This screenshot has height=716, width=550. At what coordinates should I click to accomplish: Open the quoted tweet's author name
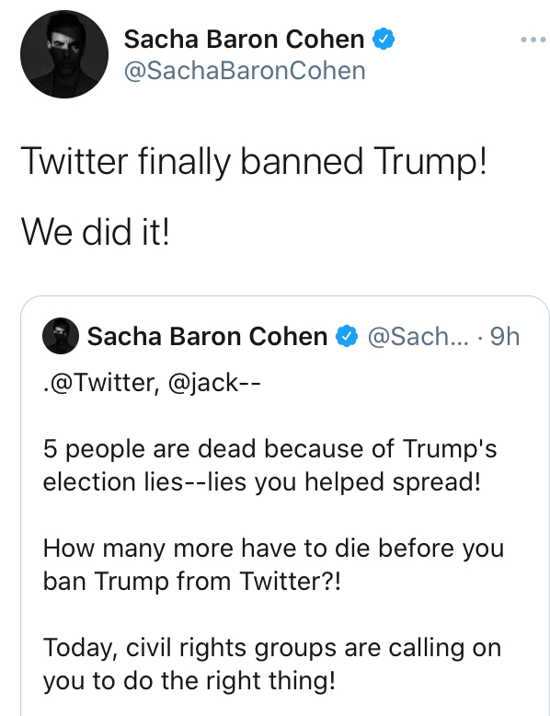pyautogui.click(x=207, y=337)
